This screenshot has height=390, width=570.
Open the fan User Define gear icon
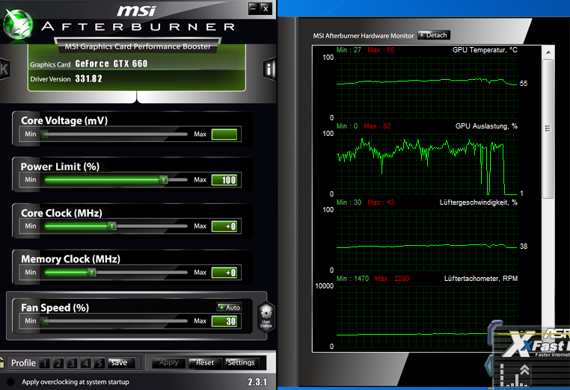point(266,316)
